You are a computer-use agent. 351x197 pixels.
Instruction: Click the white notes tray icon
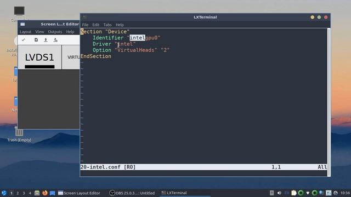click(x=294, y=193)
